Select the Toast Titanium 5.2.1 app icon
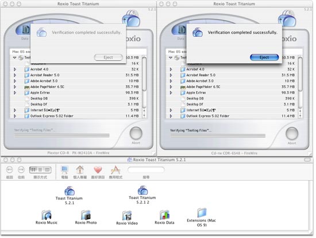The width and height of the screenshot is (316, 238). (70, 191)
